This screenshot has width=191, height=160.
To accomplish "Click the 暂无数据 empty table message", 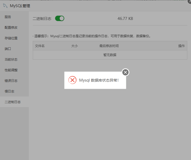I will click(110, 55).
